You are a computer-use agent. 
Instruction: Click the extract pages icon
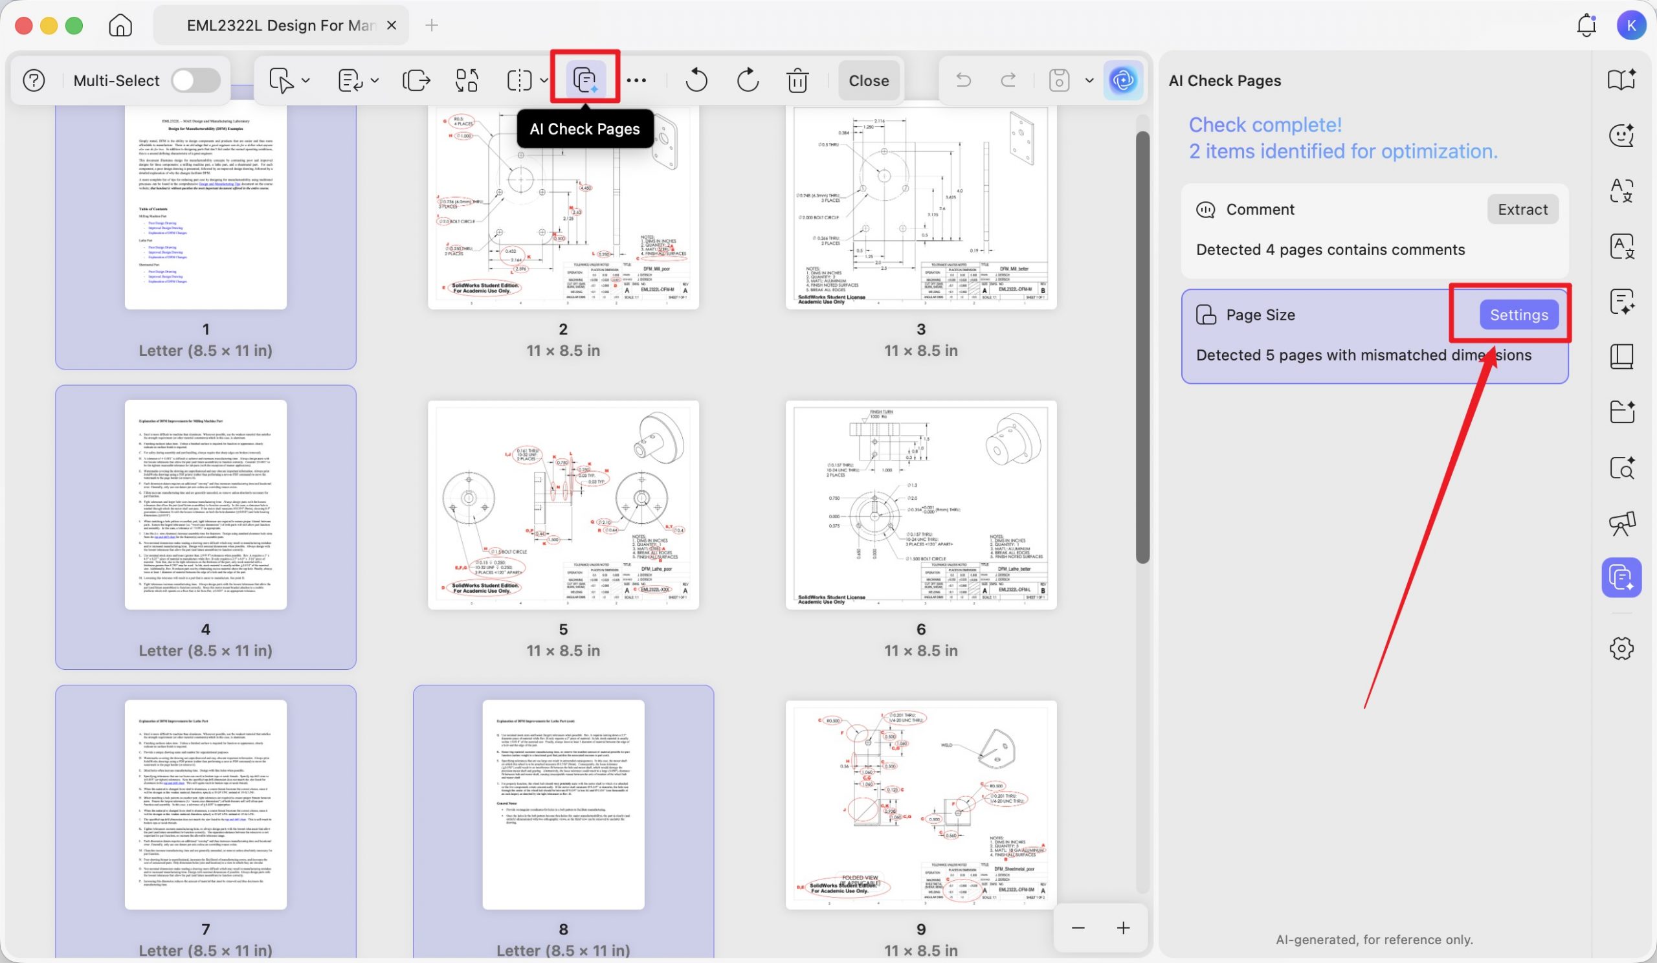(416, 80)
